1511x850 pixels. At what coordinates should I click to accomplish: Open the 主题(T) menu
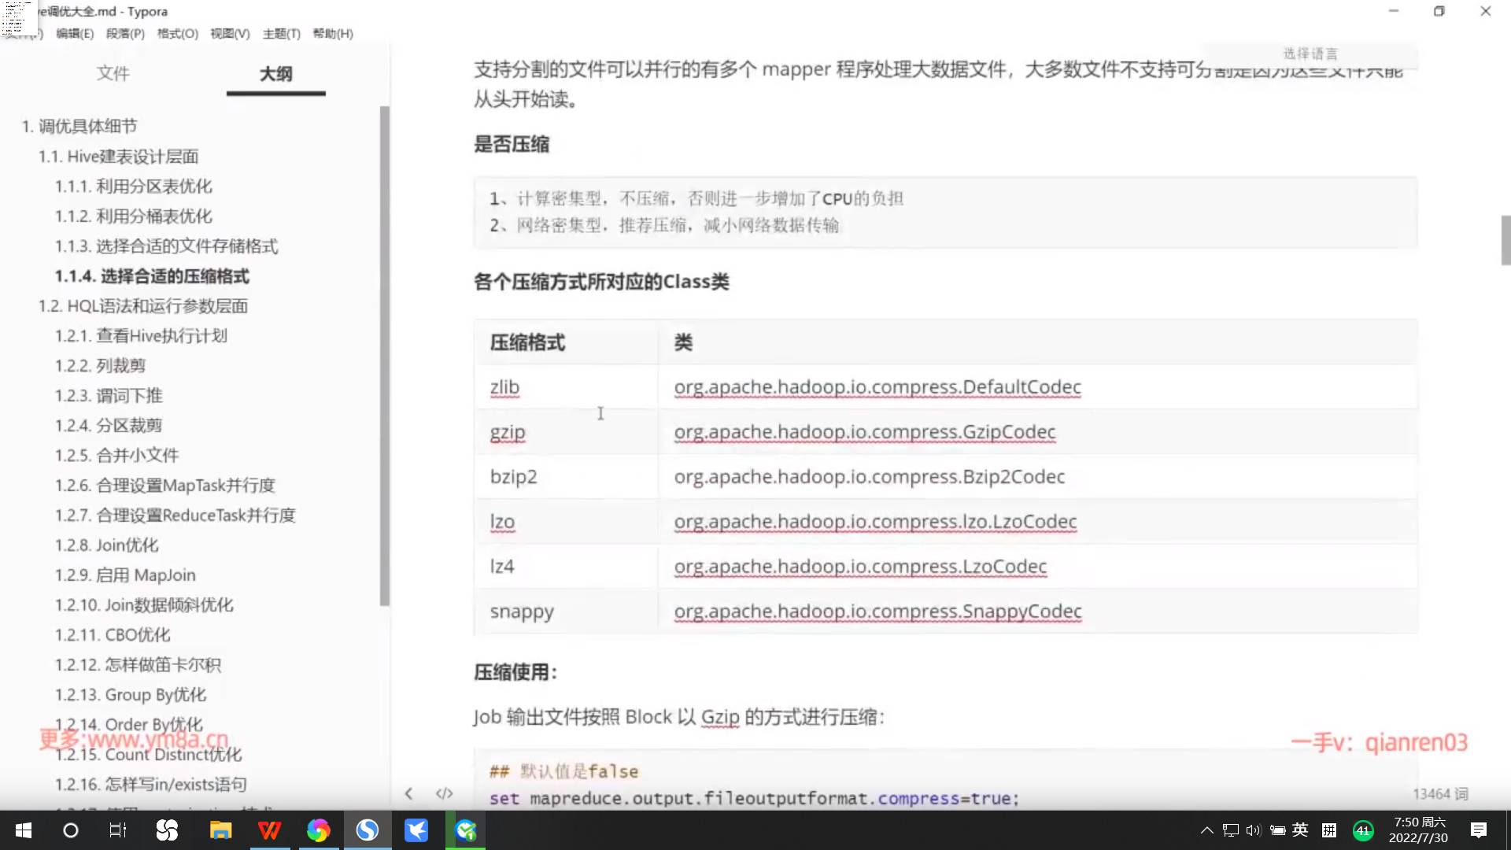281,33
